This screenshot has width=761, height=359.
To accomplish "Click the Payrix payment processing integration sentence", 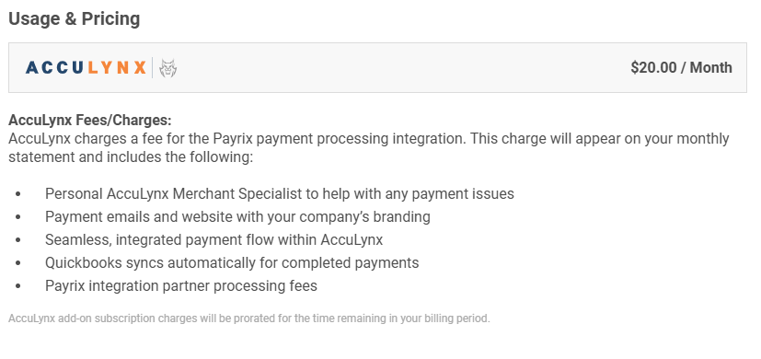I will coord(369,139).
